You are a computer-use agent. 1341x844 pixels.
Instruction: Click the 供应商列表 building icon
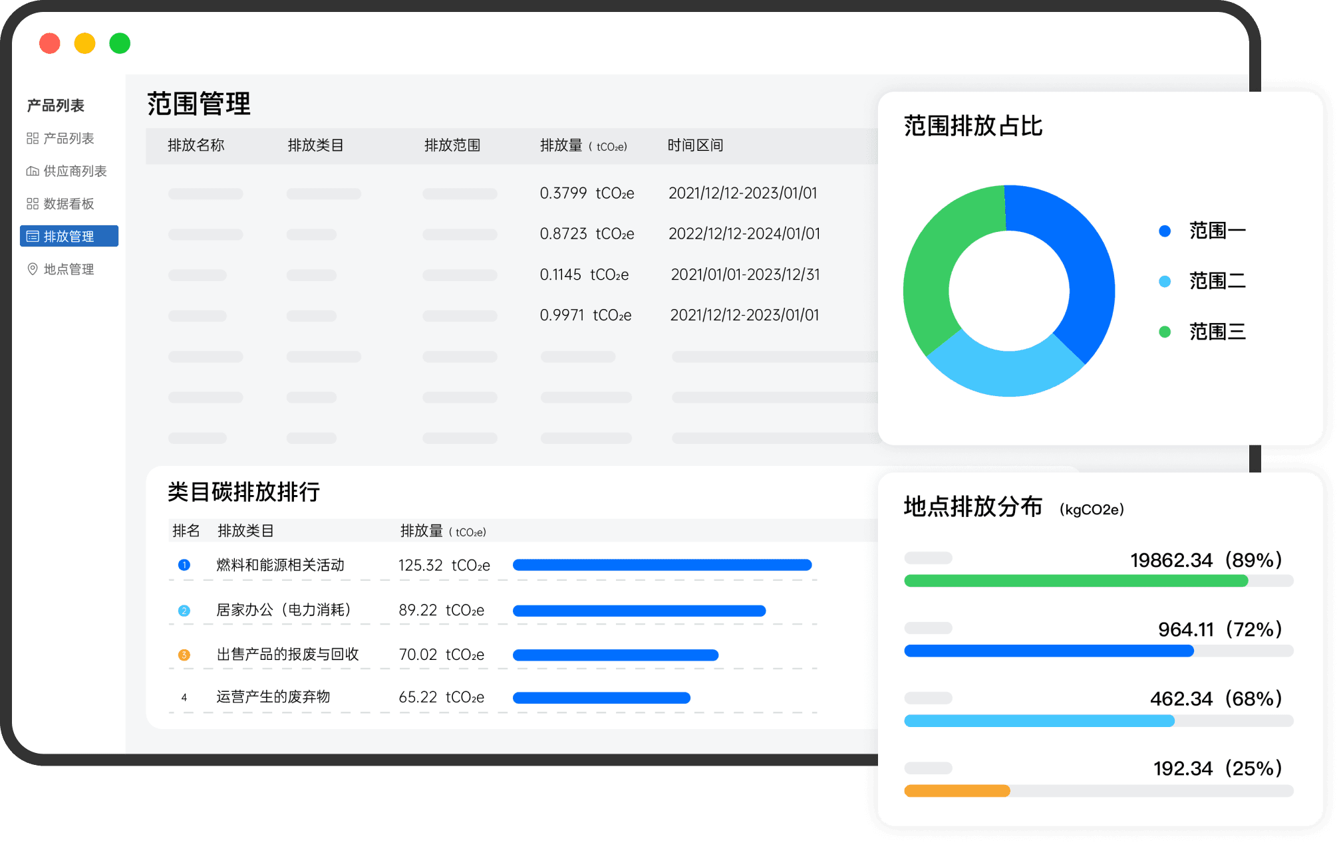(31, 171)
